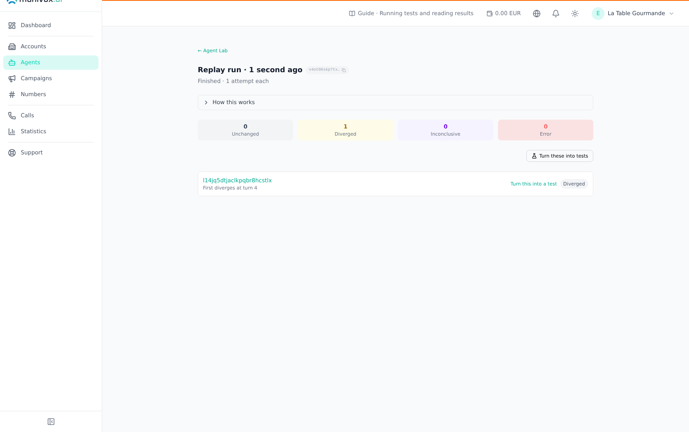Click the Calls phone icon
The width and height of the screenshot is (689, 432).
[x=12, y=116]
